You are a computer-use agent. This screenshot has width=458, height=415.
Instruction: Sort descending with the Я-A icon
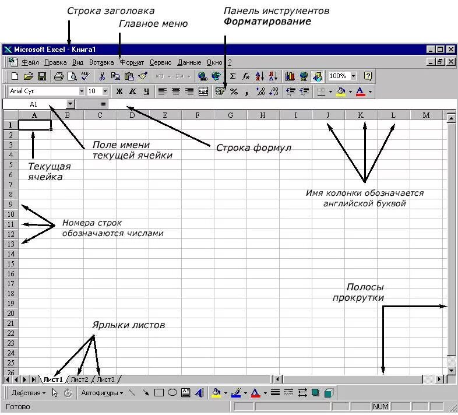(x=273, y=76)
